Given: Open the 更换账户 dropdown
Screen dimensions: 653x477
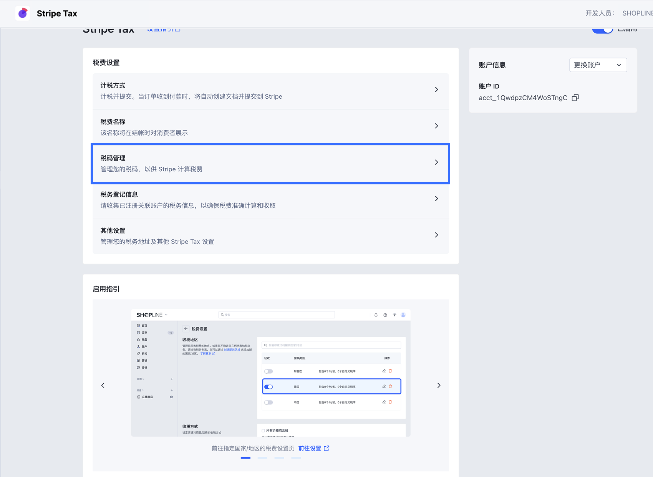Looking at the screenshot, I should (x=598, y=65).
